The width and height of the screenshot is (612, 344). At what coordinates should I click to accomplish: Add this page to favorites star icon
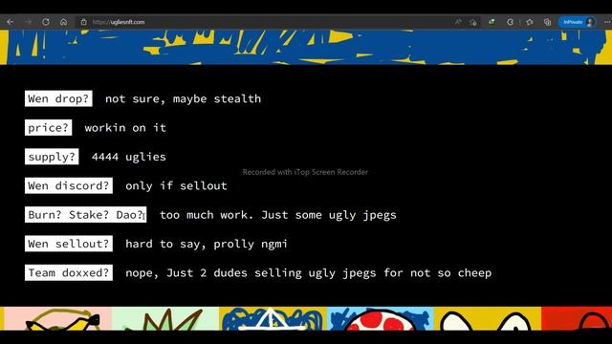pyautogui.click(x=473, y=22)
